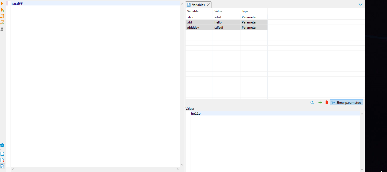This screenshot has height=172, width=387.
Task: Select the Execute Script in New Tab icon
Action: click(2, 22)
